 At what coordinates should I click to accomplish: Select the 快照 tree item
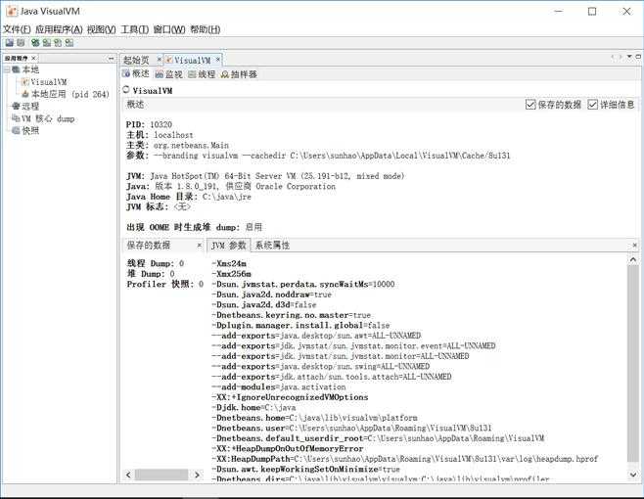(30, 130)
